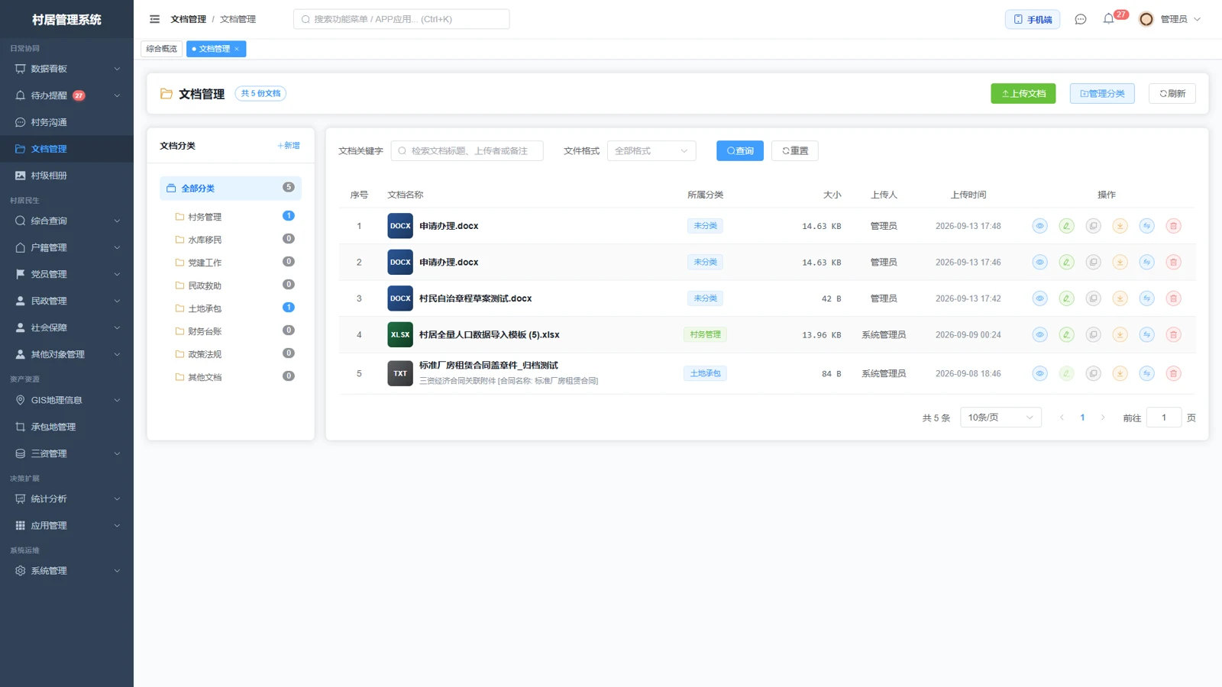This screenshot has width=1222, height=687.
Task: Download 村民自治章程草案测试.docx
Action: tap(1120, 298)
